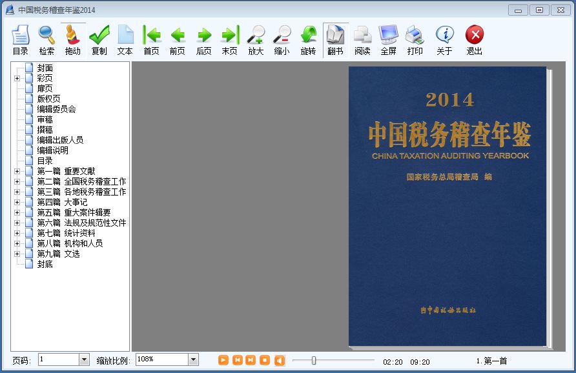Start audio with orange play button

223,360
